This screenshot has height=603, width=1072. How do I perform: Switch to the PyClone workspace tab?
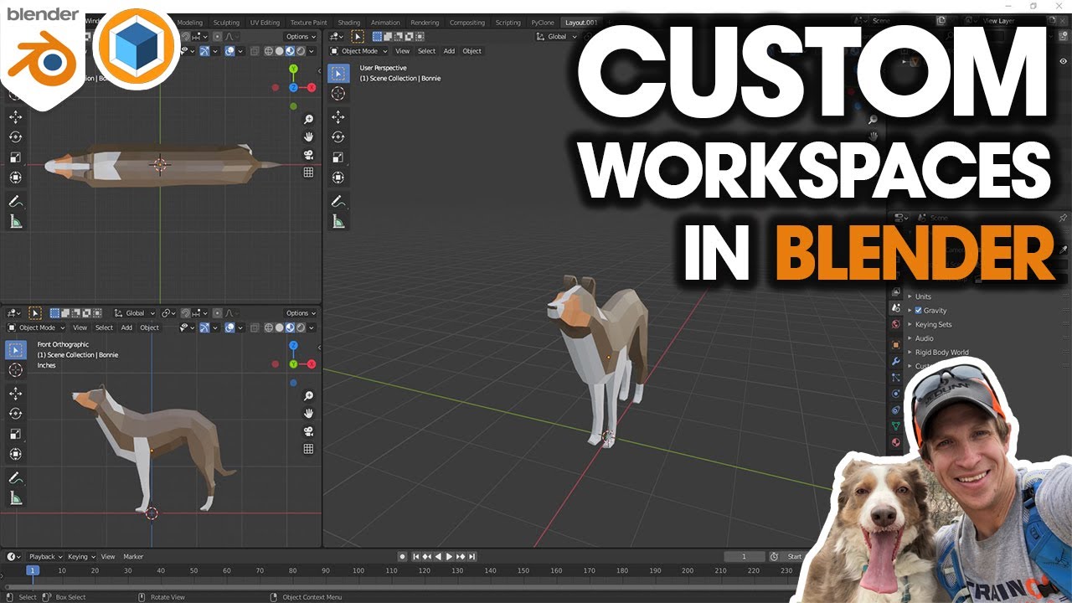tap(543, 23)
